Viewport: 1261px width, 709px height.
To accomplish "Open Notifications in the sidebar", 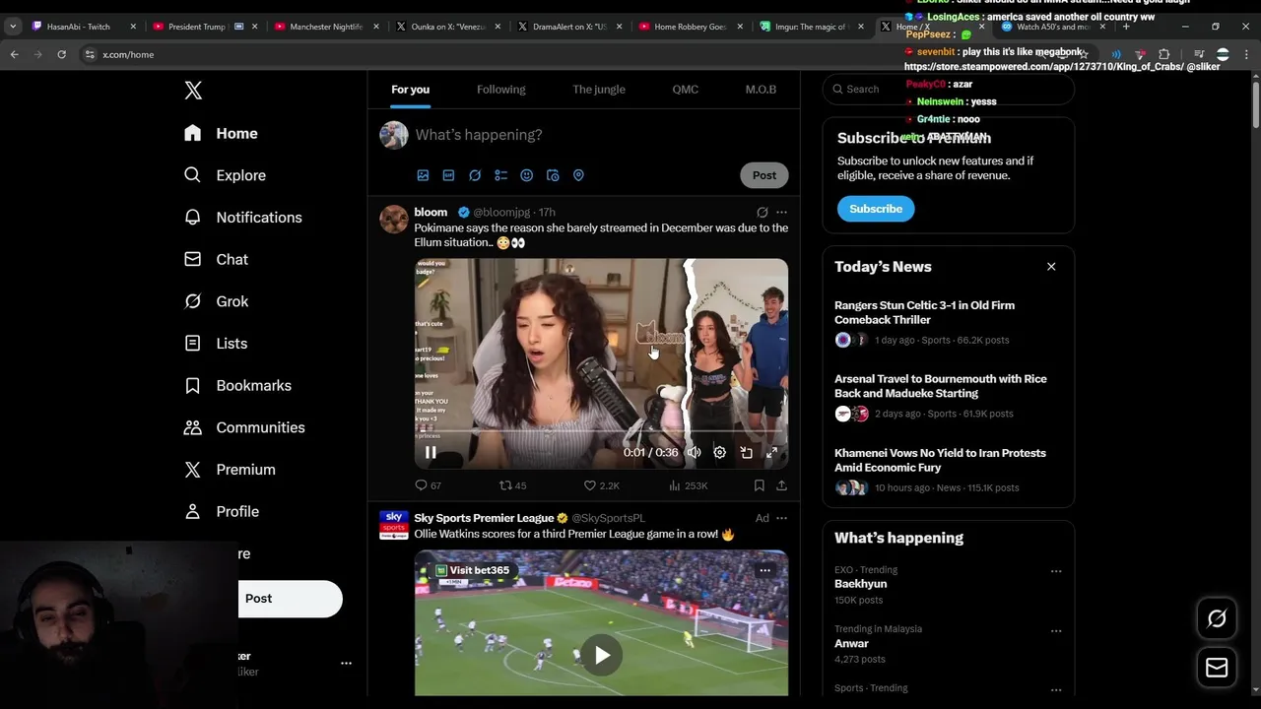I will (243, 218).
